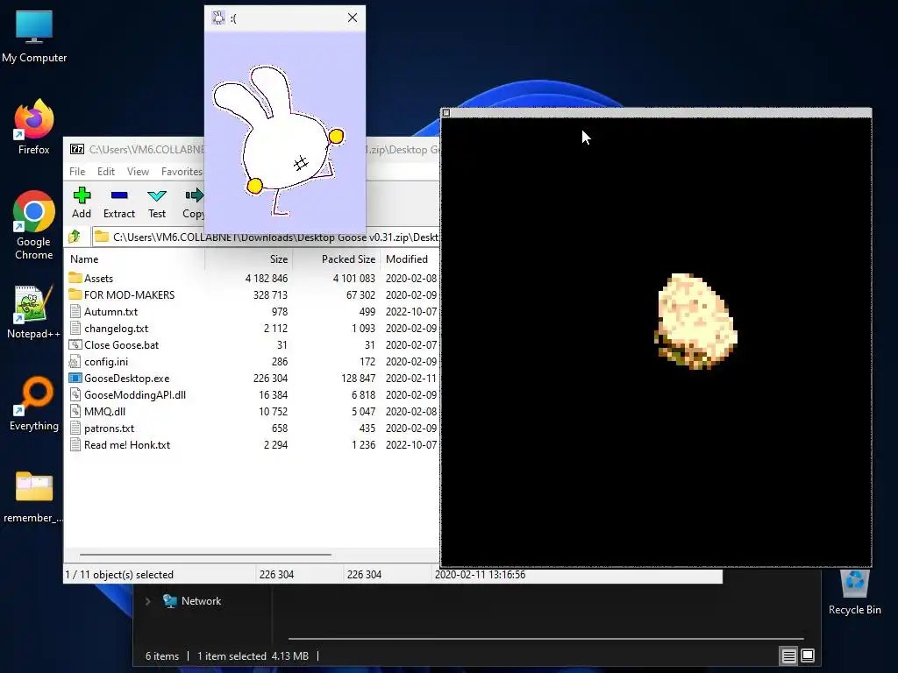Select the FOR MOD-MAKERS folder icon

[75, 294]
